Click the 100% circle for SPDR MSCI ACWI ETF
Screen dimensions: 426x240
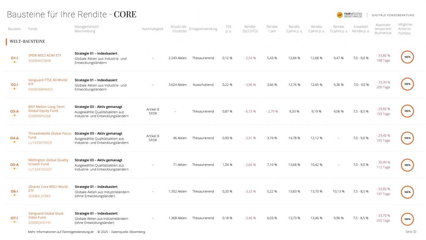(x=407, y=57)
